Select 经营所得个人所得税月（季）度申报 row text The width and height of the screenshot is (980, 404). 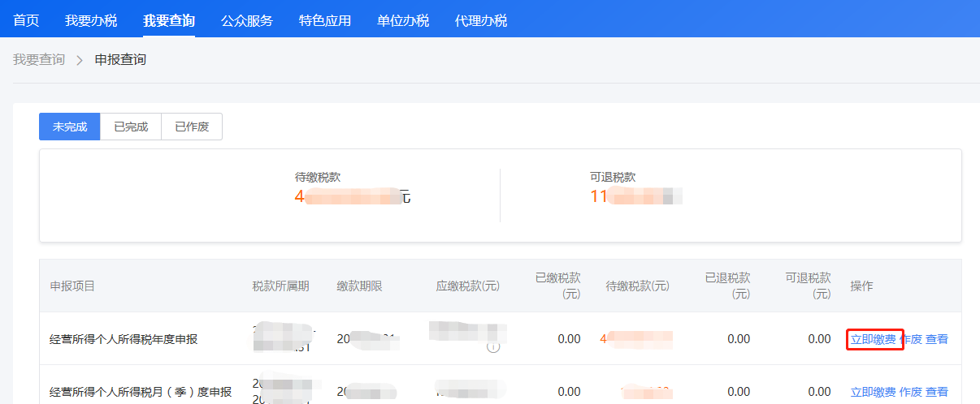tap(141, 392)
